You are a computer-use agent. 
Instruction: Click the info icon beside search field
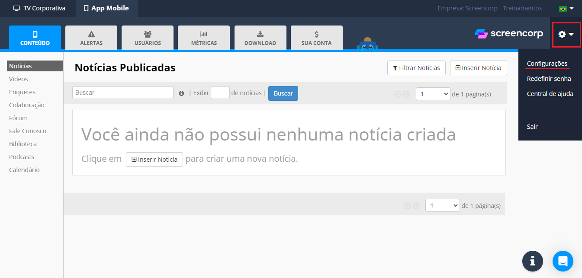pyautogui.click(x=181, y=93)
